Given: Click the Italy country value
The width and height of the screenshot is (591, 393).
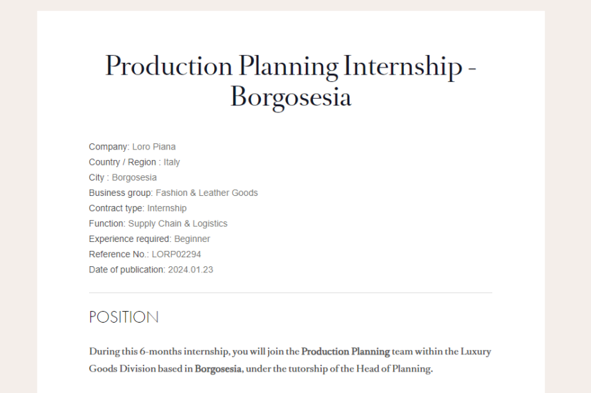Looking at the screenshot, I should [171, 162].
